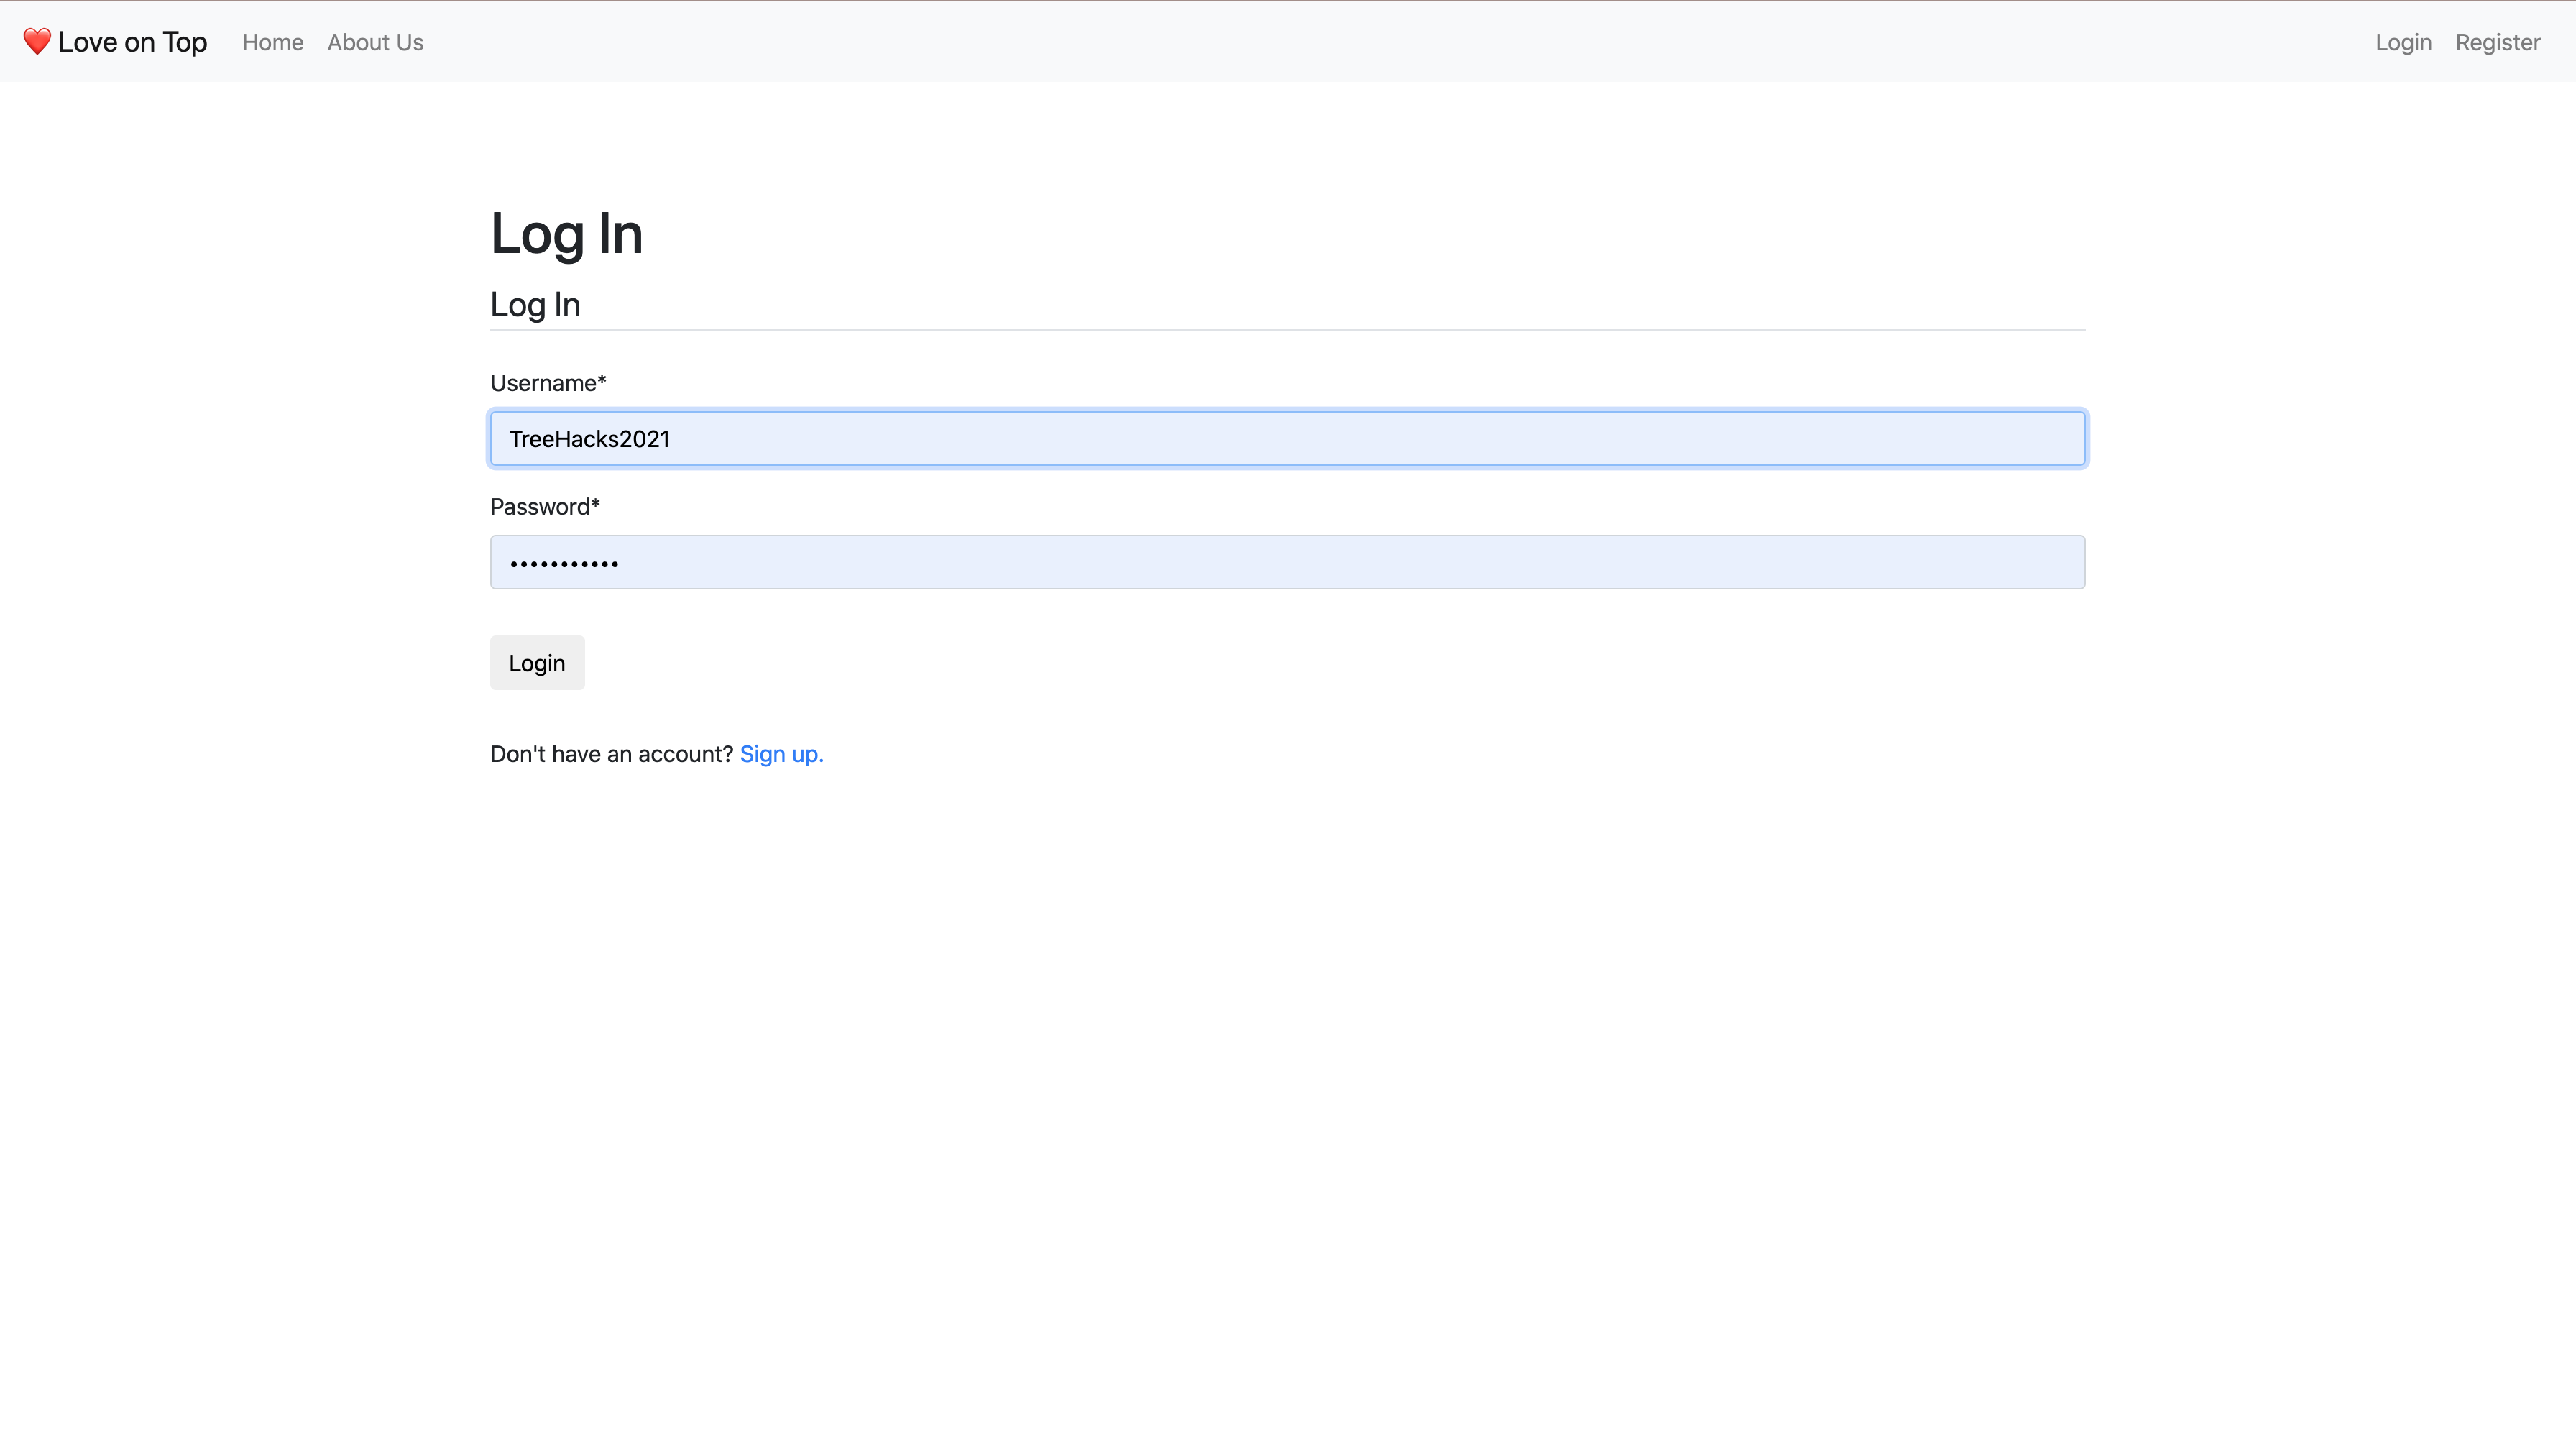
Task: Click the Username* field label
Action: pos(548,383)
